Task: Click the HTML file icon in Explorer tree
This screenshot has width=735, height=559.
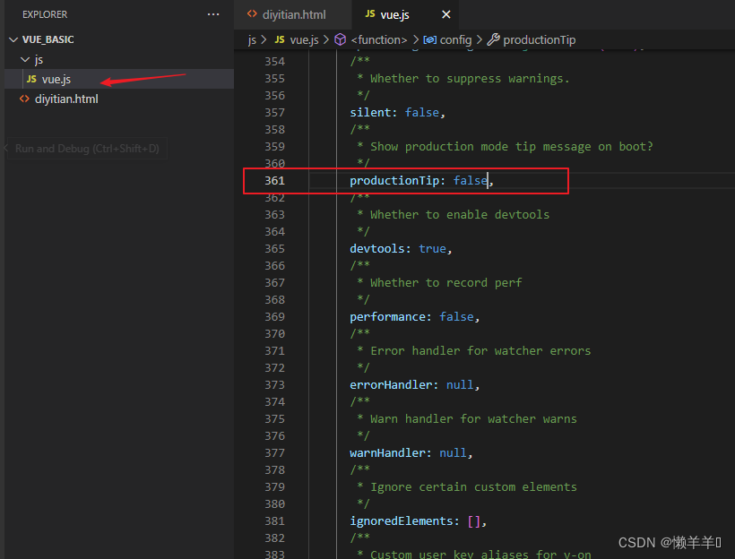Action: pos(24,99)
